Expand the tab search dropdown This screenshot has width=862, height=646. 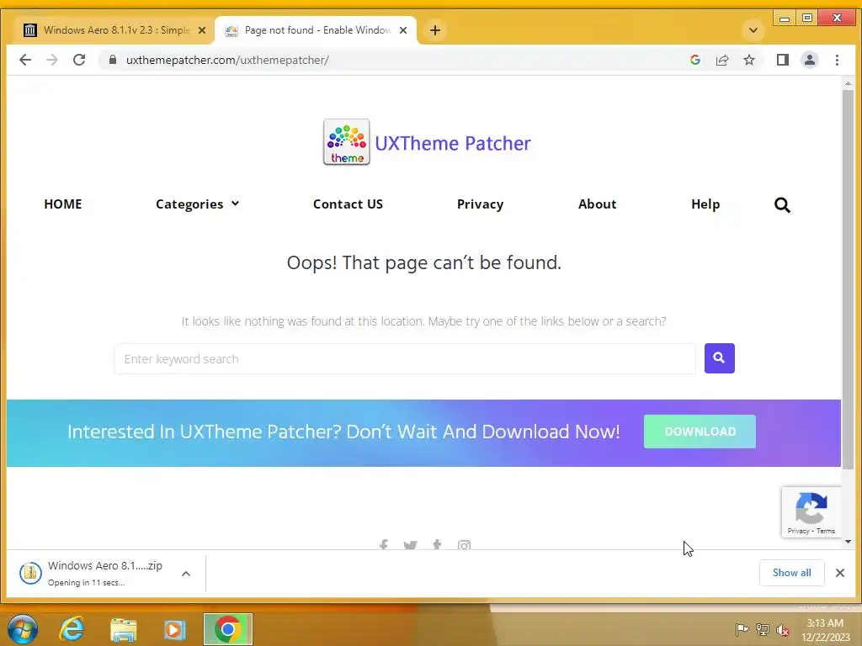coord(753,30)
